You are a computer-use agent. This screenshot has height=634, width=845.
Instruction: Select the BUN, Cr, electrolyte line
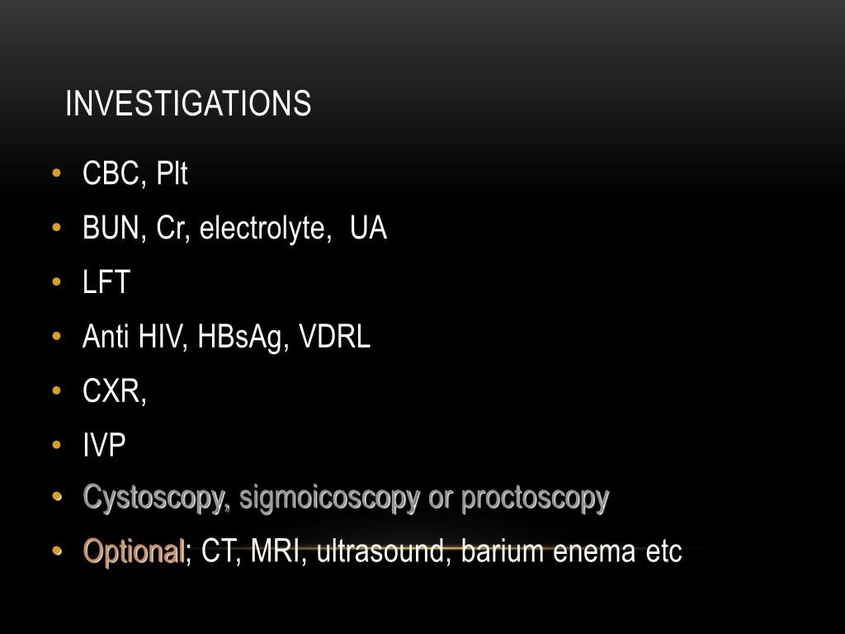point(234,228)
